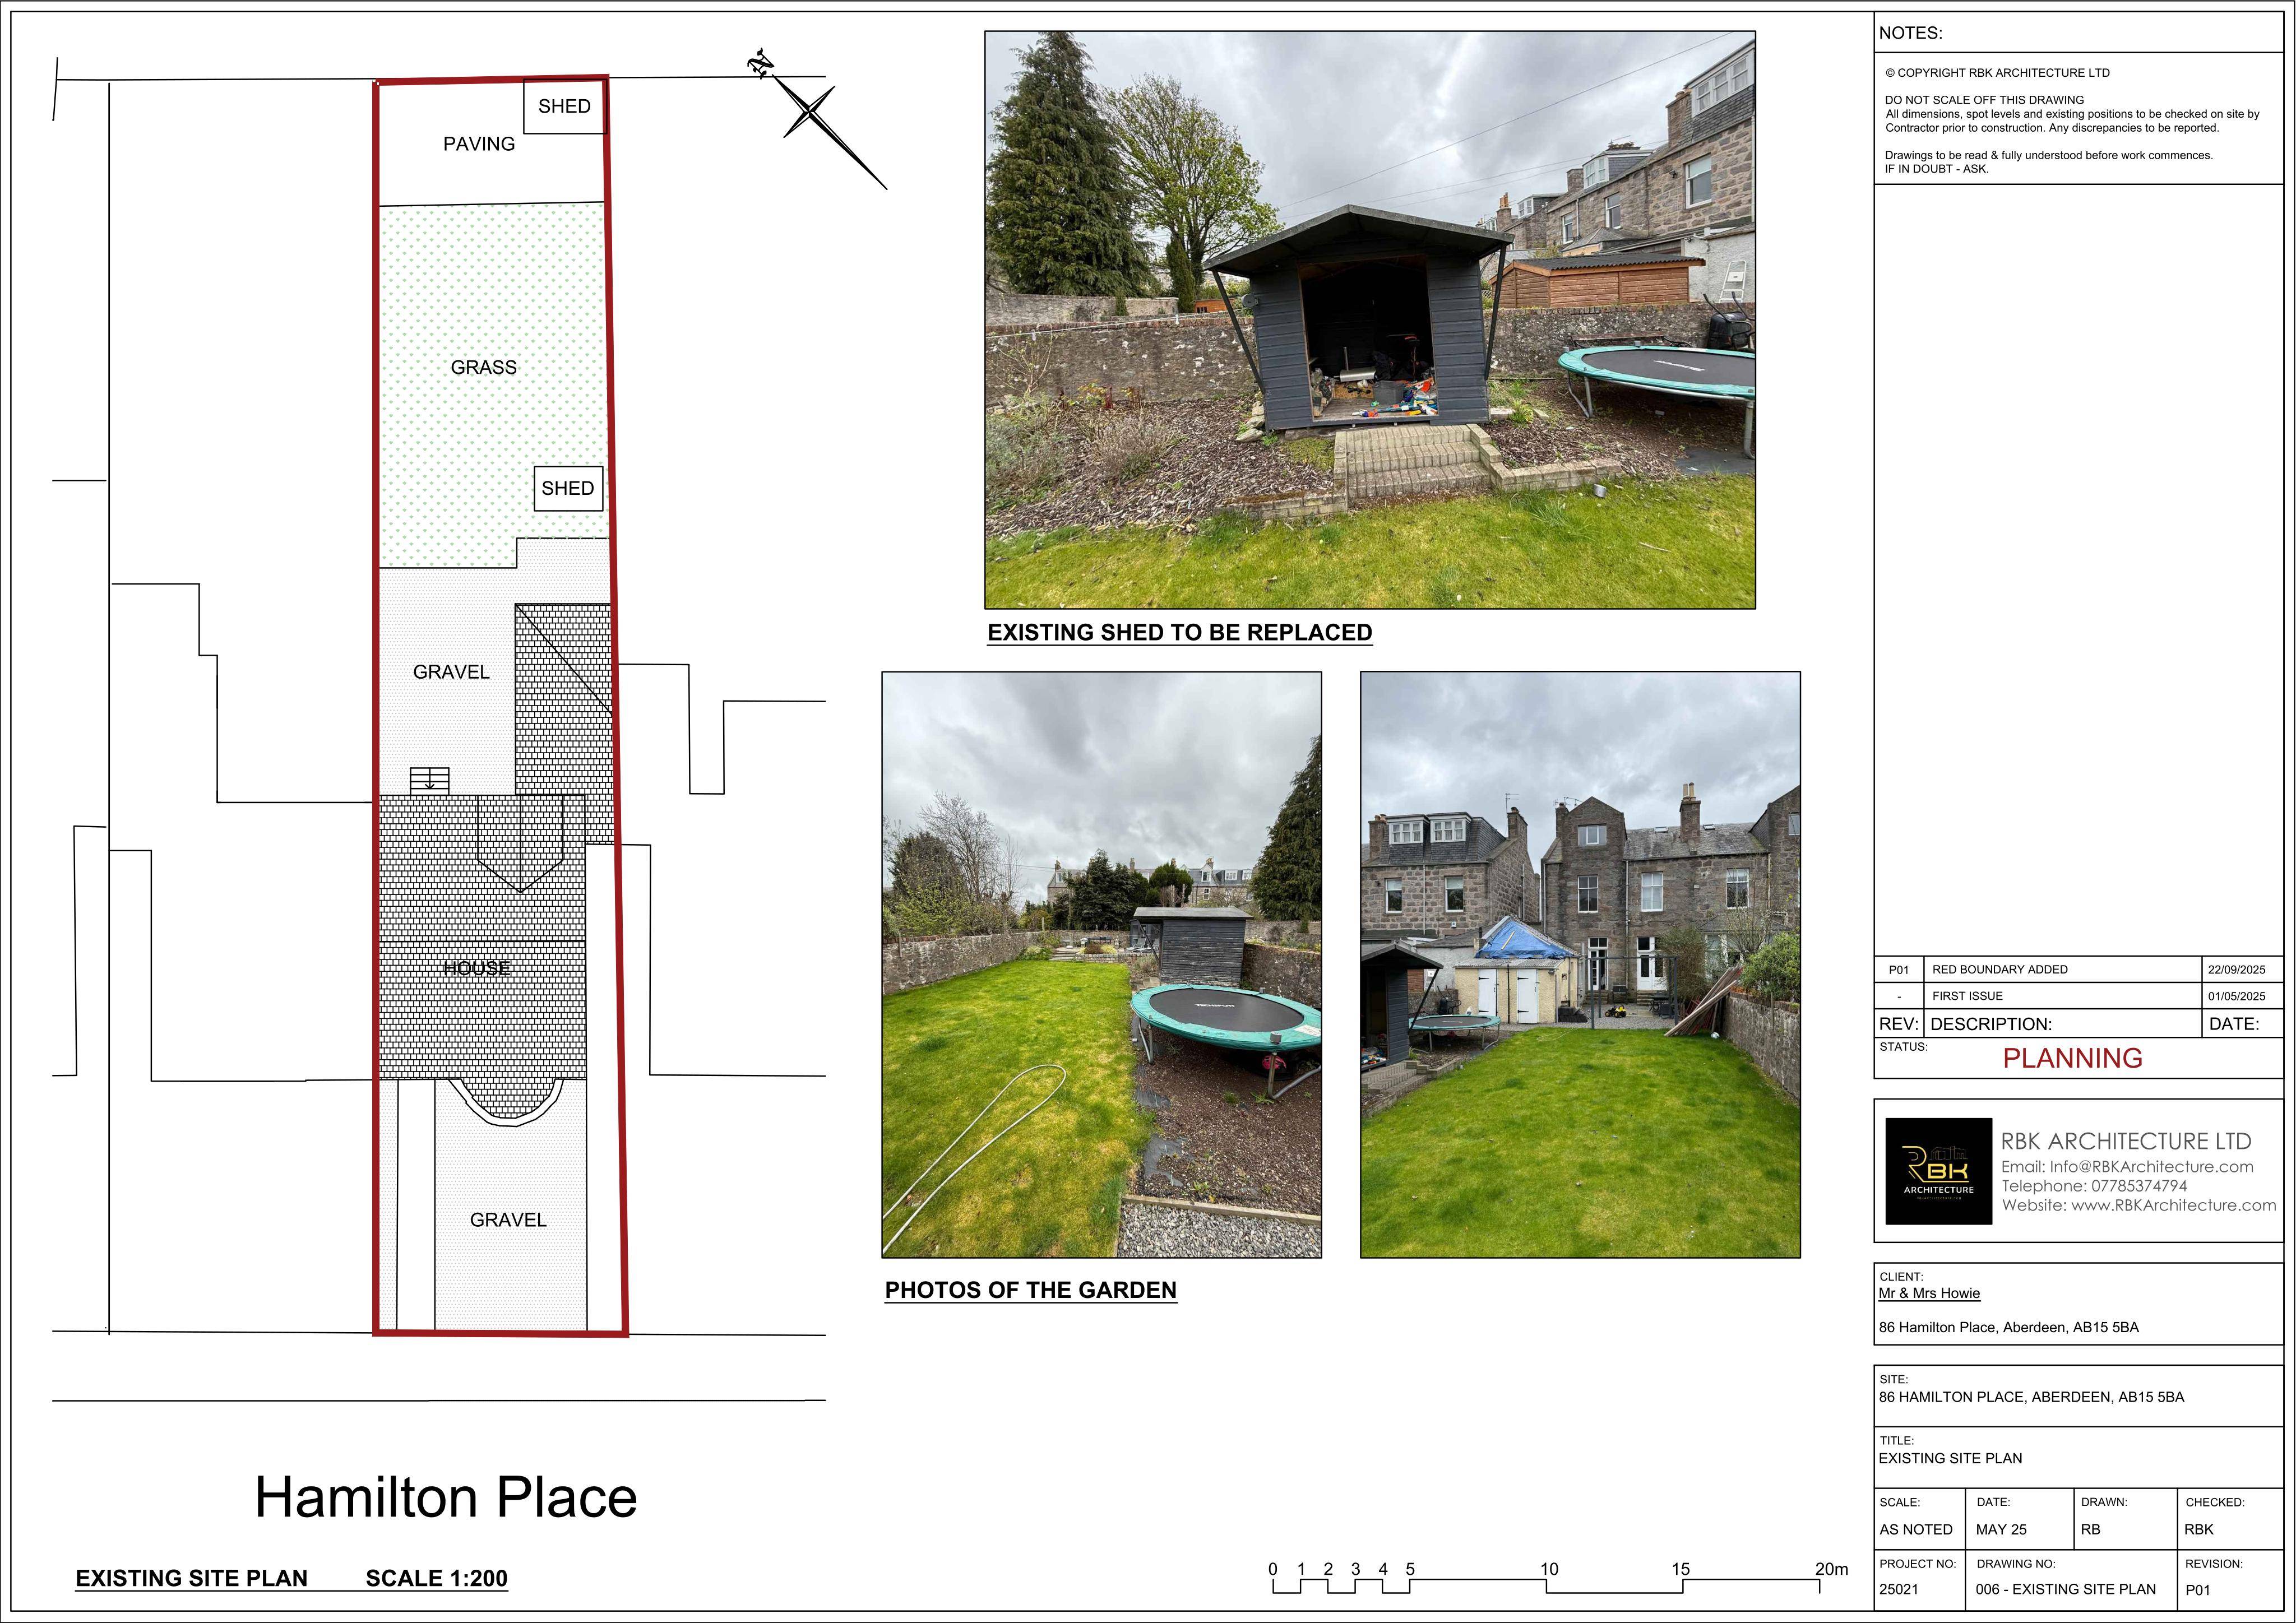
Task: Click 'EXISTING SHED TO BE REPLACED' heading
Action: [x=1180, y=633]
